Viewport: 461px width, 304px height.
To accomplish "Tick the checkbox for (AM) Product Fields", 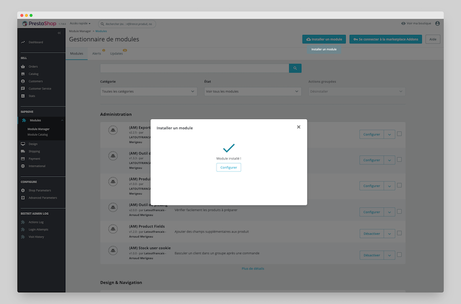I will (x=399, y=233).
